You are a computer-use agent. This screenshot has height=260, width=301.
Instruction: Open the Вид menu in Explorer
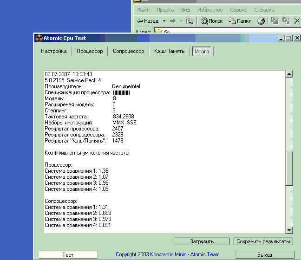[x=185, y=10]
